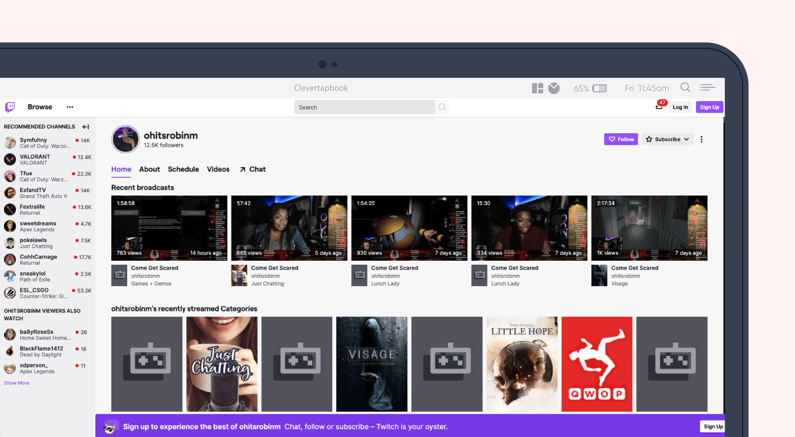Open the Chat pop-out tab

pos(252,169)
